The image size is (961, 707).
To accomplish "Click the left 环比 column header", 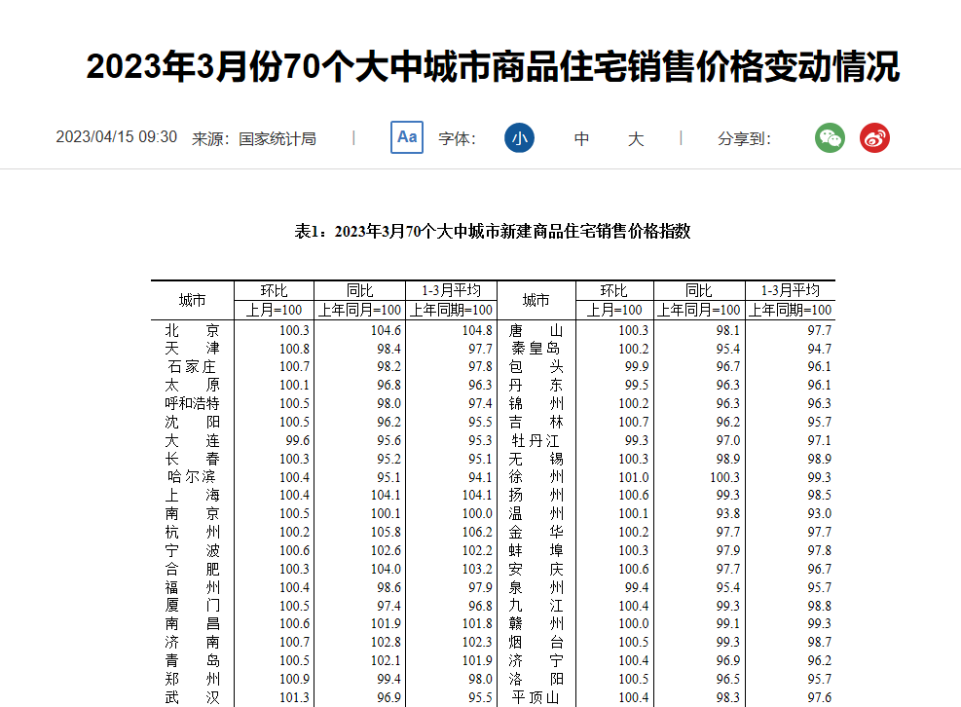I will (274, 290).
